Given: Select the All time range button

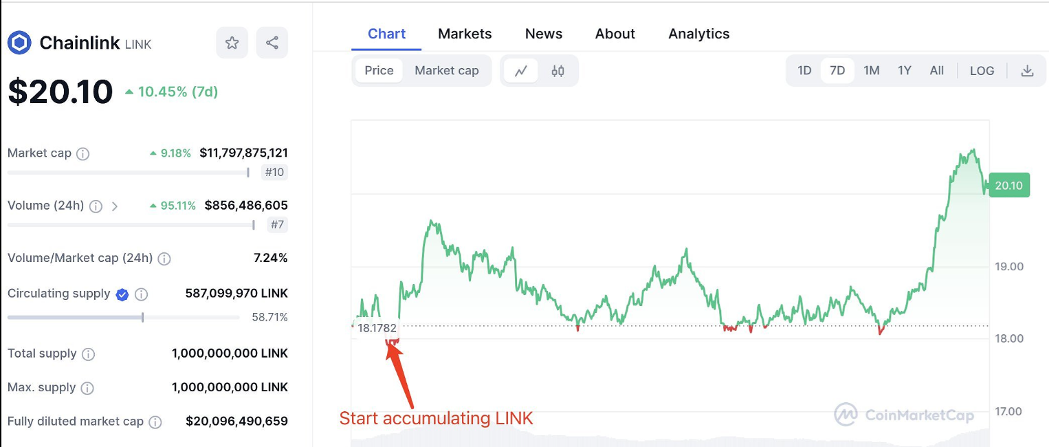Looking at the screenshot, I should click(x=936, y=71).
